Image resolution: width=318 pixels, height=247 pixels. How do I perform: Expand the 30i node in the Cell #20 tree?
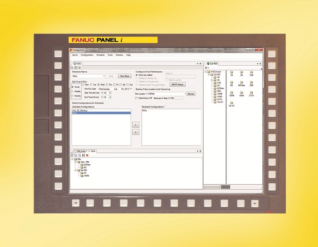(212, 80)
